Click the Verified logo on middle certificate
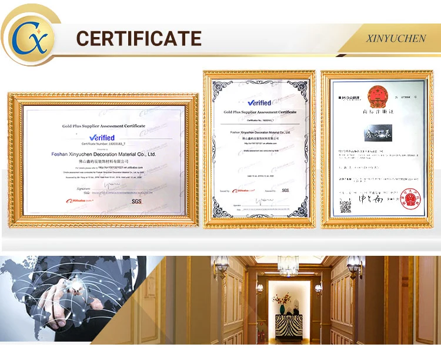Viewport: 441px width, 354px height. [x=259, y=103]
